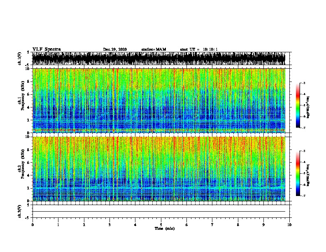Click inside the ch.2 spectrogram panel
326x252 pixels.
click(159, 169)
